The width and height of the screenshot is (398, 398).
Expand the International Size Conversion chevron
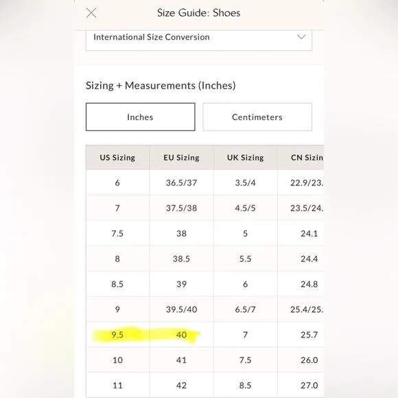click(301, 37)
